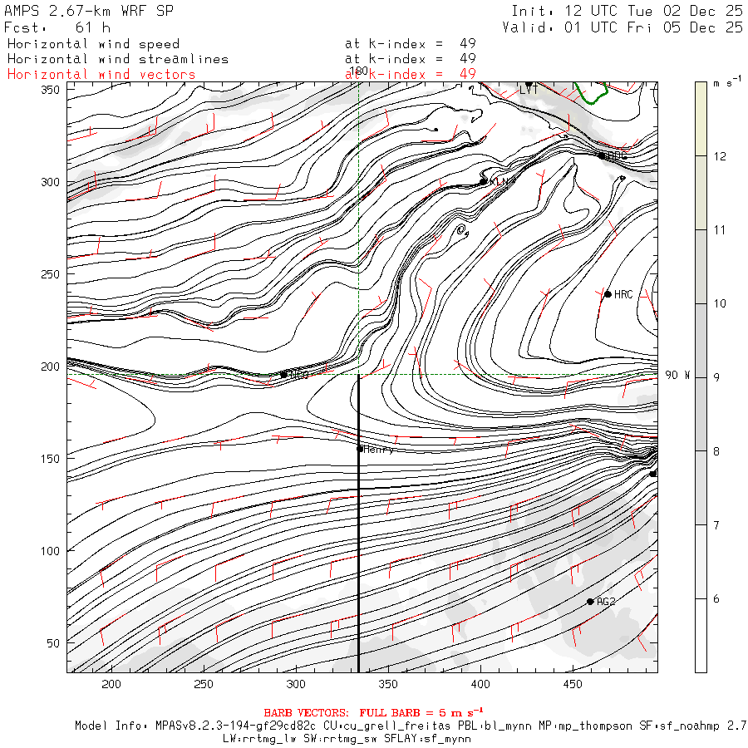
Task: Click the colorbar tick label 7
Action: [x=716, y=525]
